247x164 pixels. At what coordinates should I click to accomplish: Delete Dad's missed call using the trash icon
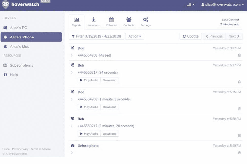(239, 55)
